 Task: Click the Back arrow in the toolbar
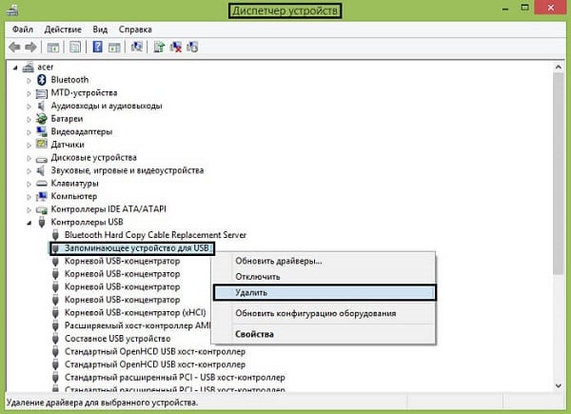point(15,46)
